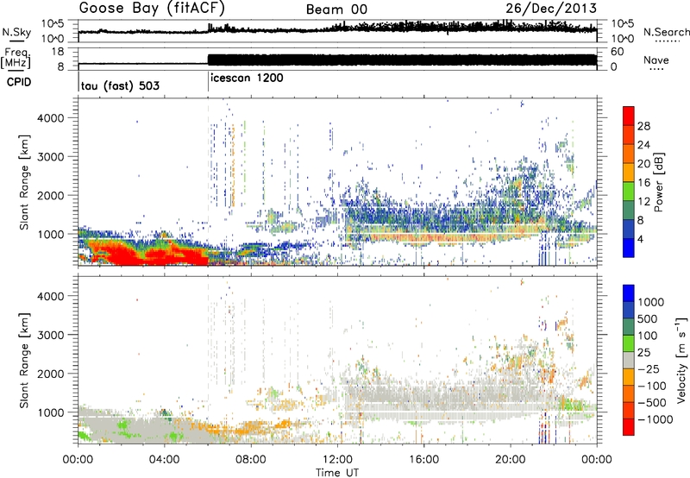Viewport: 690px width, 478px height.
Task: Click the 'icescan 1200' CPID marker
Action: 247,79
